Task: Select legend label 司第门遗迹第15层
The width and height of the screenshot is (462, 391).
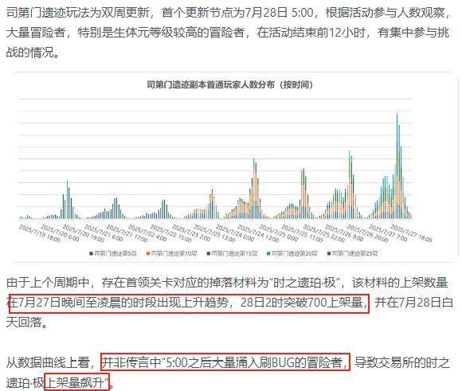Action: click(234, 253)
